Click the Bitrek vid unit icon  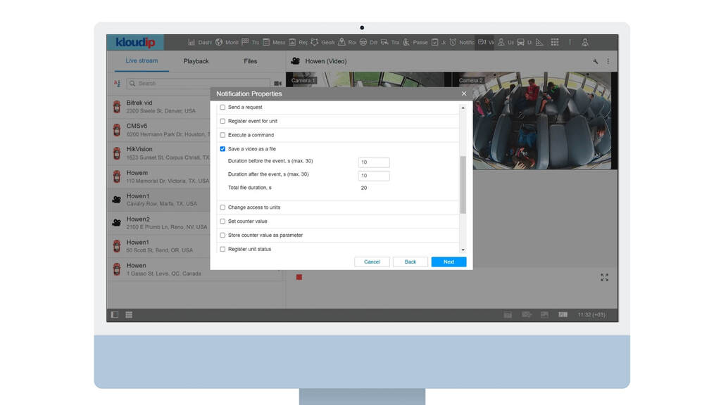[117, 107]
